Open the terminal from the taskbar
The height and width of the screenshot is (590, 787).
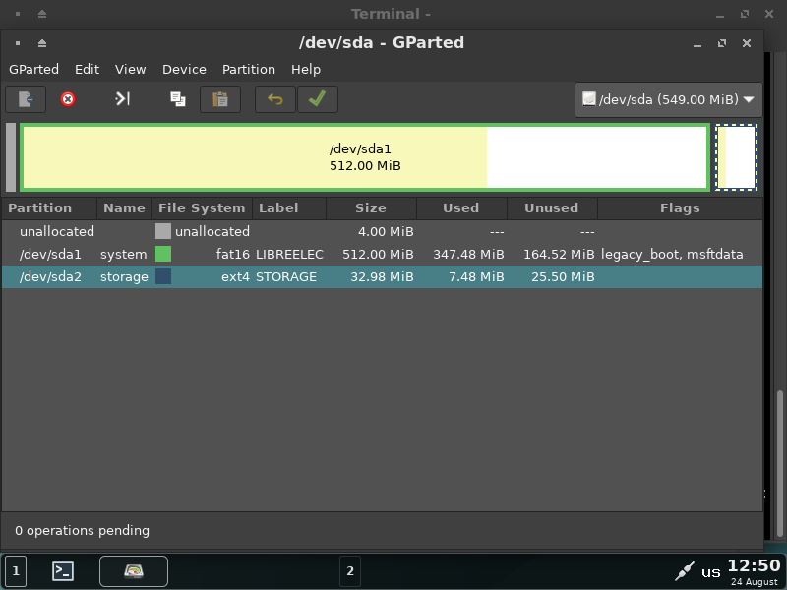[x=63, y=570]
